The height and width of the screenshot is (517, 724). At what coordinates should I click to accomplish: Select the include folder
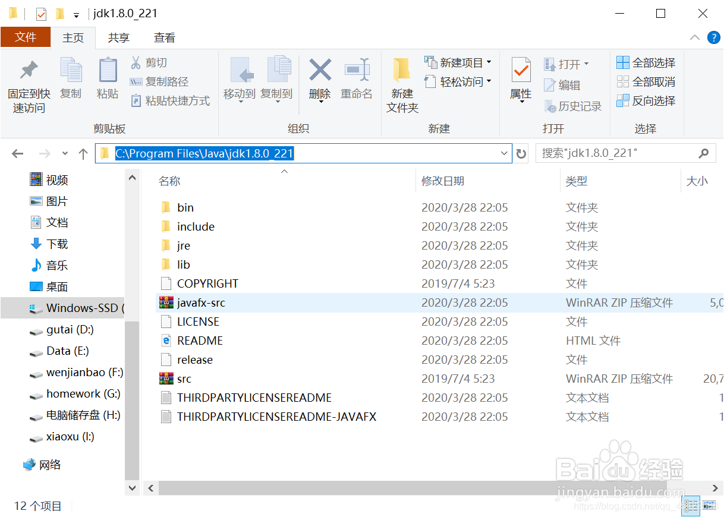(x=187, y=226)
